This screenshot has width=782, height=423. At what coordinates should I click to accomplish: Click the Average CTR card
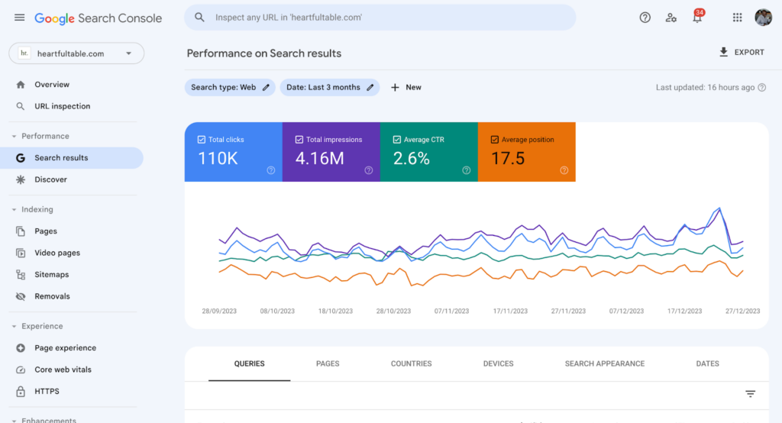point(428,152)
